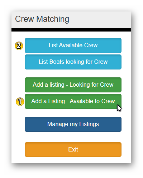Create a Looking for Crew listing
143x178 pixels.
point(73,85)
